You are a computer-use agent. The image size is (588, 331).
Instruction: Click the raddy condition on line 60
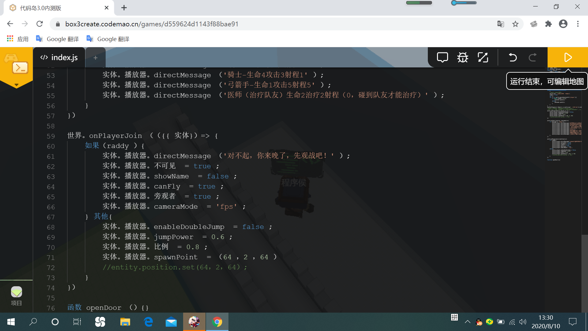click(x=118, y=146)
